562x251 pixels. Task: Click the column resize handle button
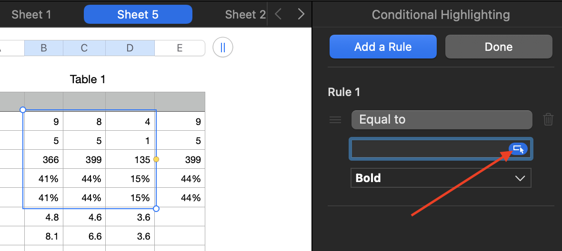coord(222,48)
